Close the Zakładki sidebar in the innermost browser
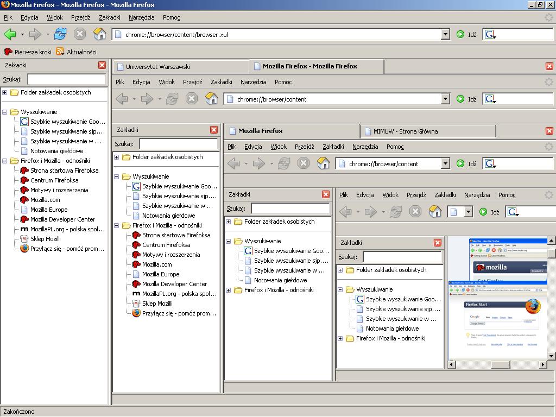556x417 pixels. tap(438, 243)
